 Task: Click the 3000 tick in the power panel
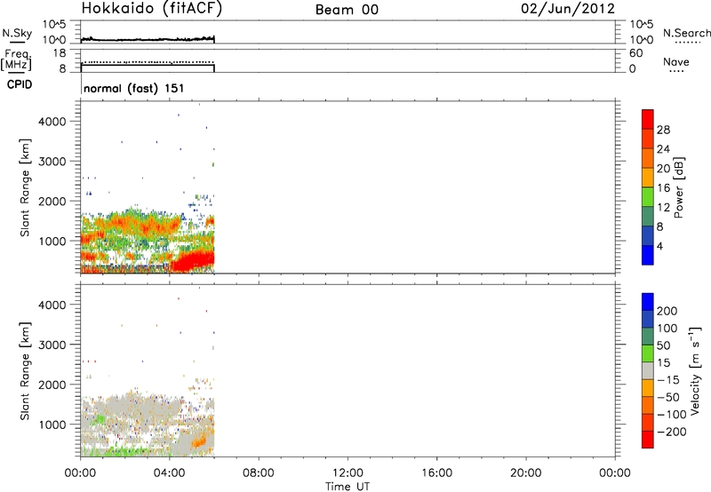[52, 162]
